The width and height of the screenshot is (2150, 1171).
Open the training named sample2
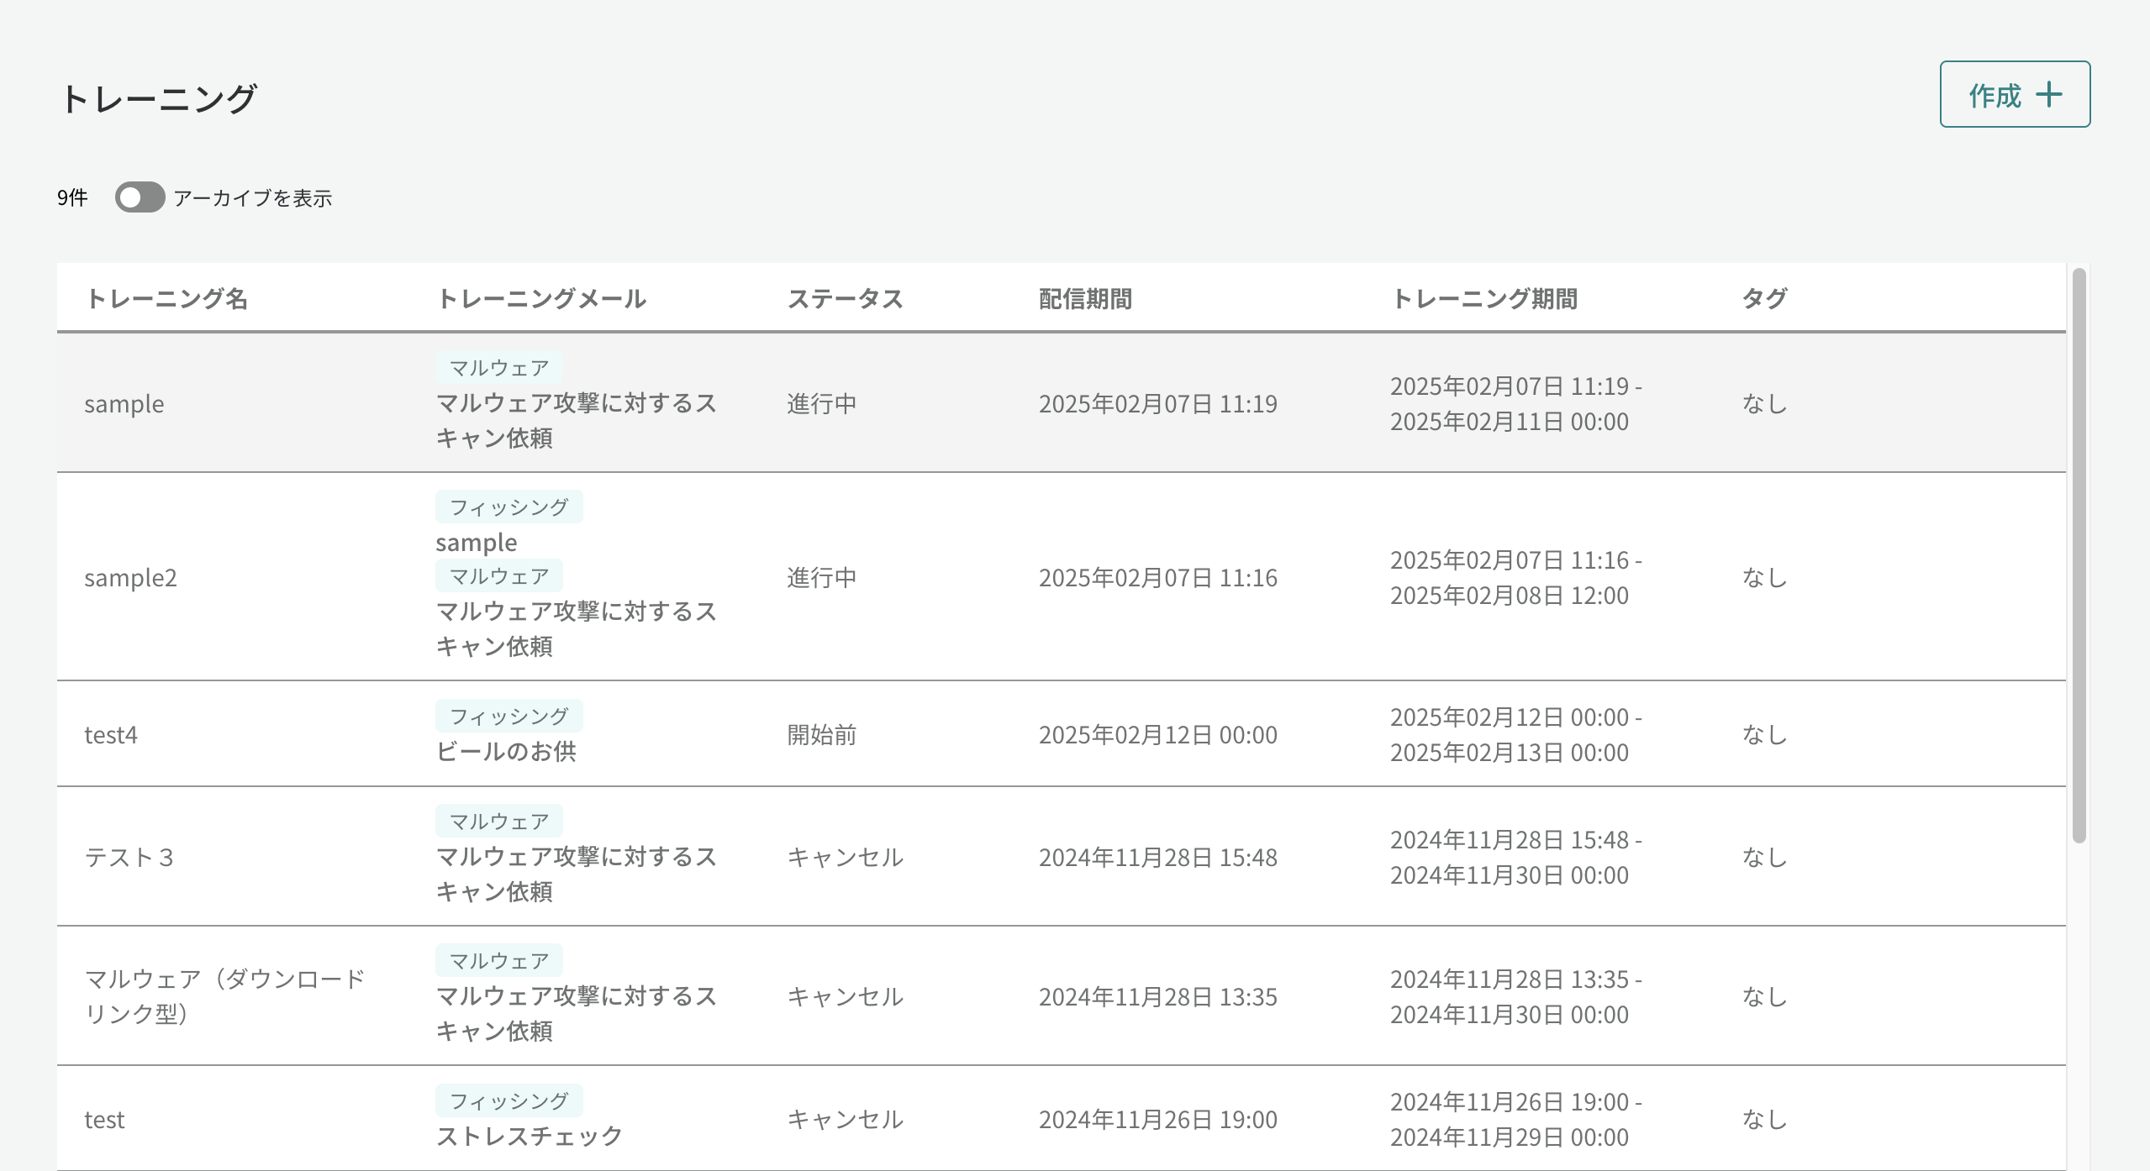pyautogui.click(x=130, y=578)
